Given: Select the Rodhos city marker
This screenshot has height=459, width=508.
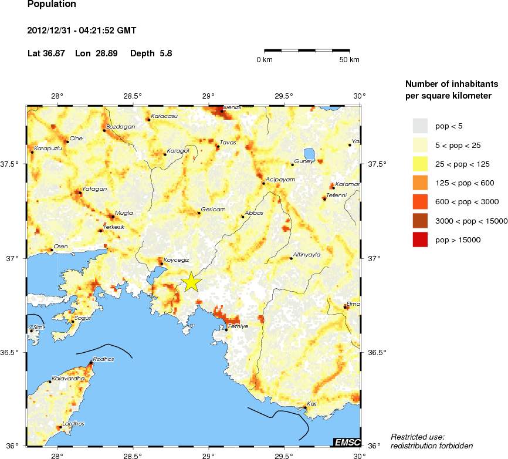Looking at the screenshot, I should tap(90, 363).
